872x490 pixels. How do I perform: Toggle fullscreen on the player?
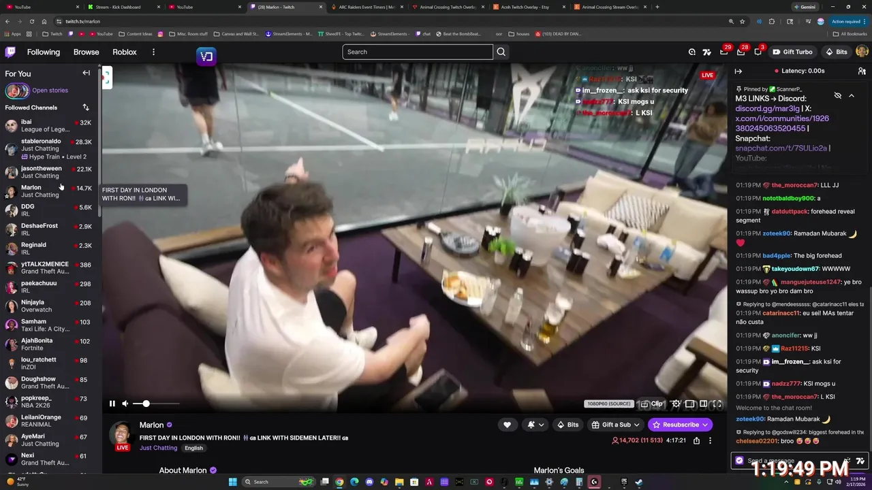[717, 404]
